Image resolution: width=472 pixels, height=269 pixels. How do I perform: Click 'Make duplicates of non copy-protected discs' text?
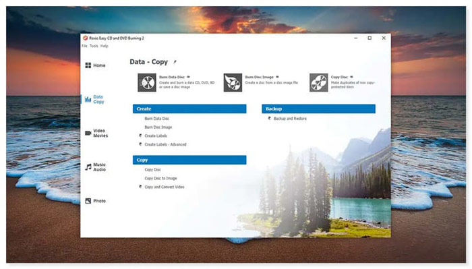coord(353,84)
